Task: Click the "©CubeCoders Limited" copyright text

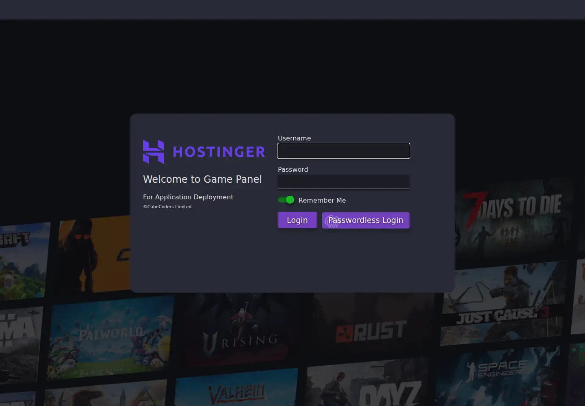Action: pos(167,207)
